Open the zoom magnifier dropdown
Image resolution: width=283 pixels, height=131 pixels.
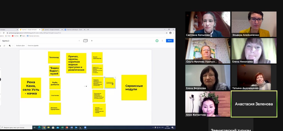[10, 45]
